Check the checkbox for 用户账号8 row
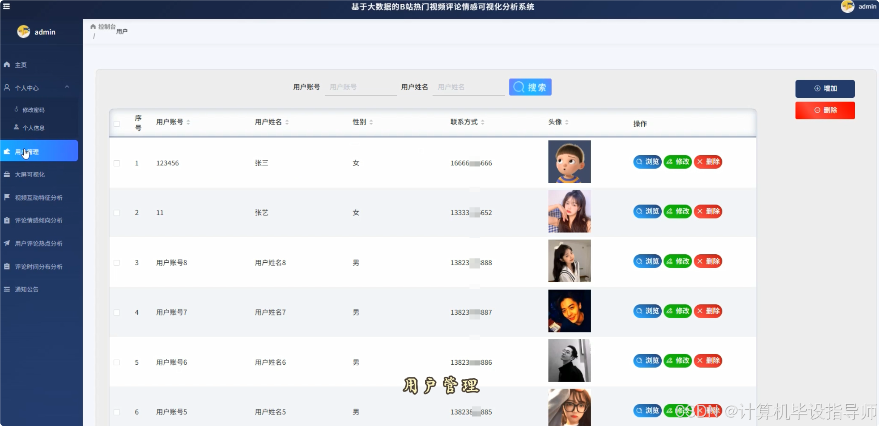This screenshot has width=879, height=426. (x=117, y=263)
